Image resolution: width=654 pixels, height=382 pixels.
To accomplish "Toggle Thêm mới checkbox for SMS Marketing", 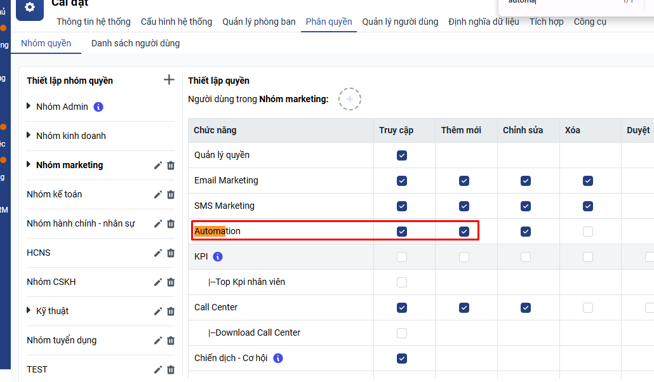I will click(x=464, y=206).
